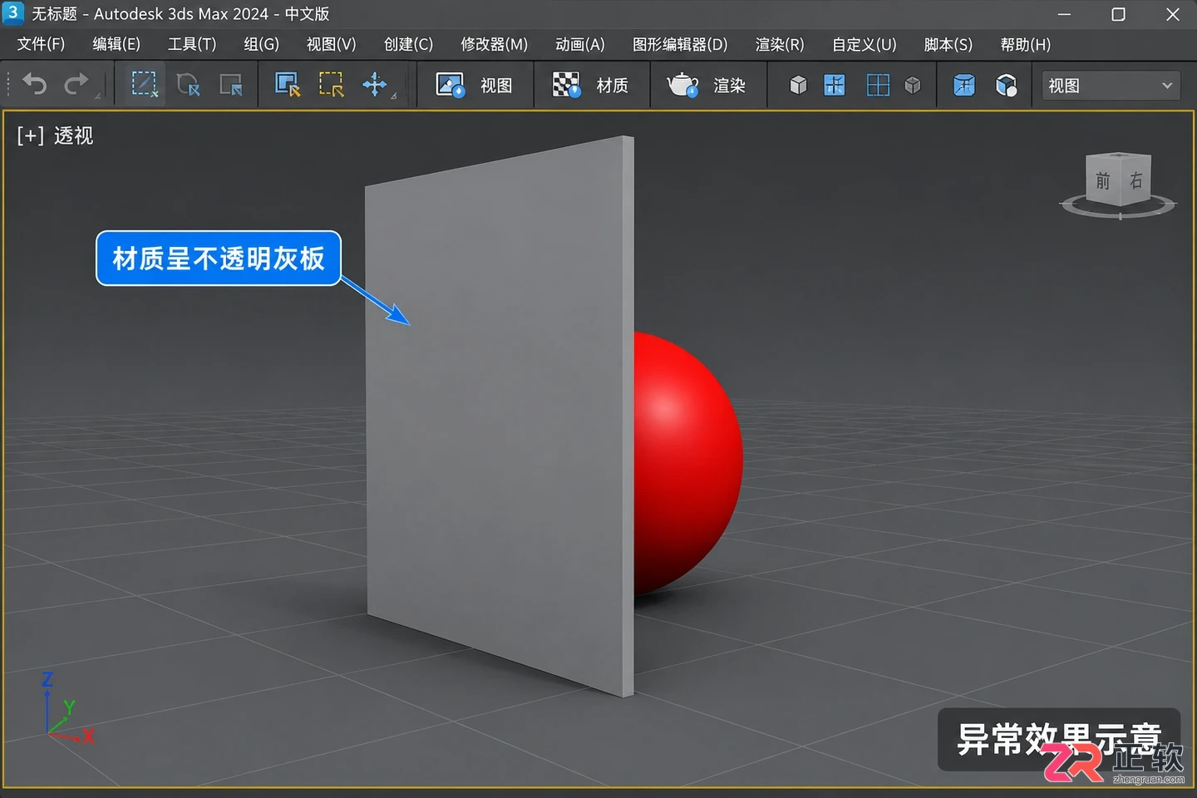Switch to the four-pane viewport layout icon

[x=878, y=85]
